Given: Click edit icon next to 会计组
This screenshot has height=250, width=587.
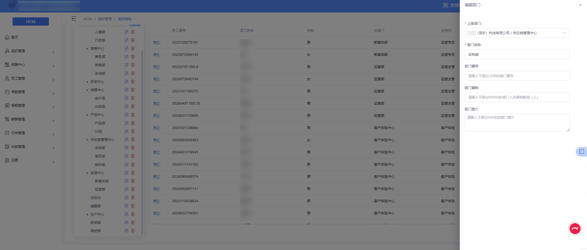Looking at the screenshot, I should (126, 98).
